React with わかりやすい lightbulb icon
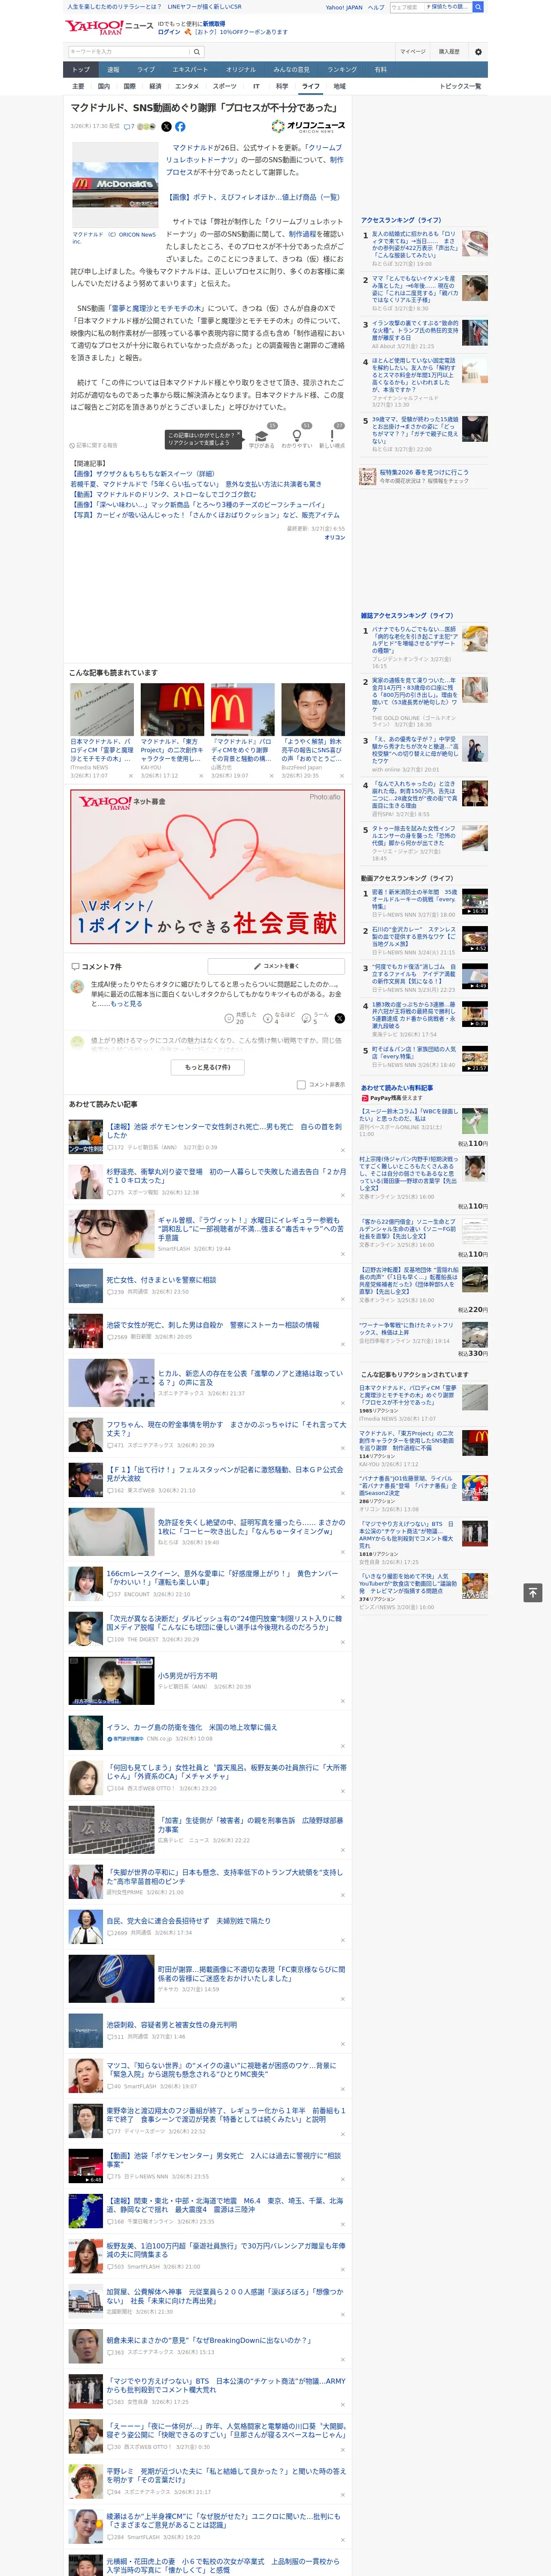 coord(297,437)
